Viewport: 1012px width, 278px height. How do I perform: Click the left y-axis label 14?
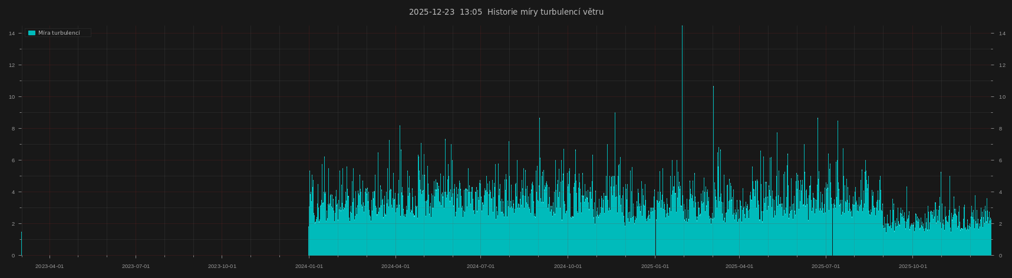(12, 34)
